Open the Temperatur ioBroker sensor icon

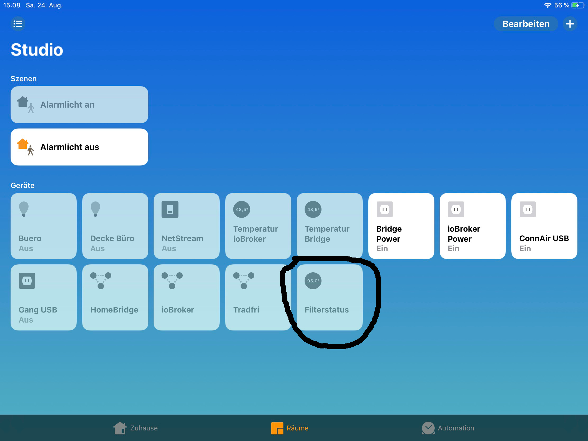pyautogui.click(x=241, y=209)
